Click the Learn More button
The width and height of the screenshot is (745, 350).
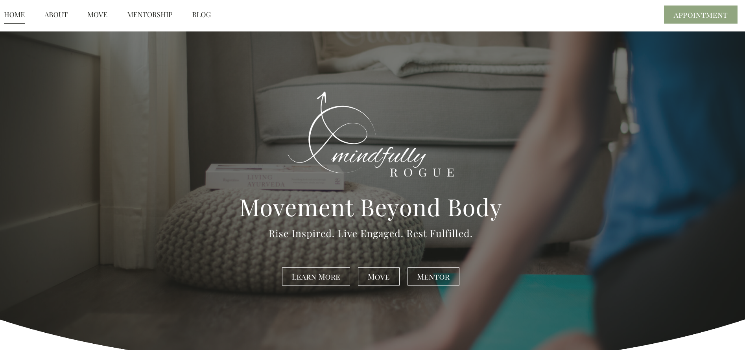click(x=316, y=276)
